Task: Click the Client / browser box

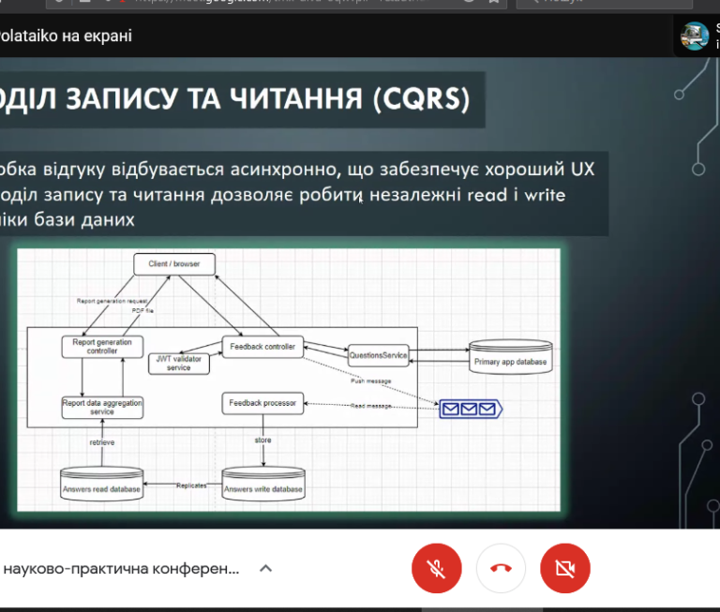Action: pos(174,264)
